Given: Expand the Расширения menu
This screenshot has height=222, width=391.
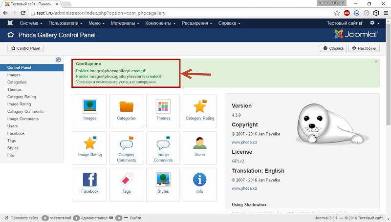Looking at the screenshot, I should (x=197, y=23).
